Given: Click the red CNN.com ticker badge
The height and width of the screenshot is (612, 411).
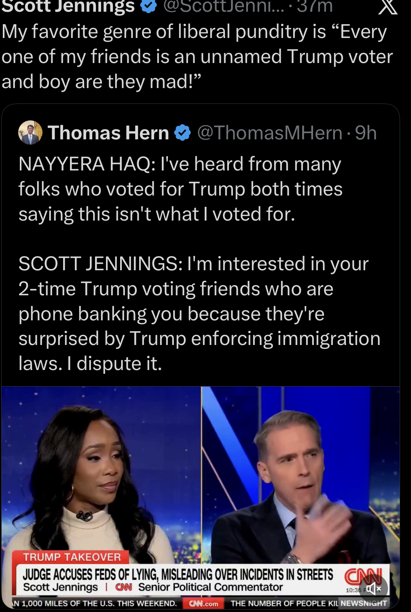Looking at the screenshot, I should [204, 604].
